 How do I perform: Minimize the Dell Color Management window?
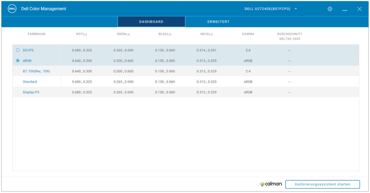(345, 9)
